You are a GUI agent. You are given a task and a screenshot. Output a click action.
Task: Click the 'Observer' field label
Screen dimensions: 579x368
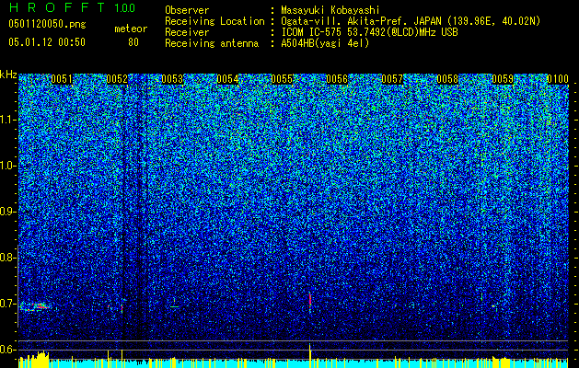[x=187, y=10]
